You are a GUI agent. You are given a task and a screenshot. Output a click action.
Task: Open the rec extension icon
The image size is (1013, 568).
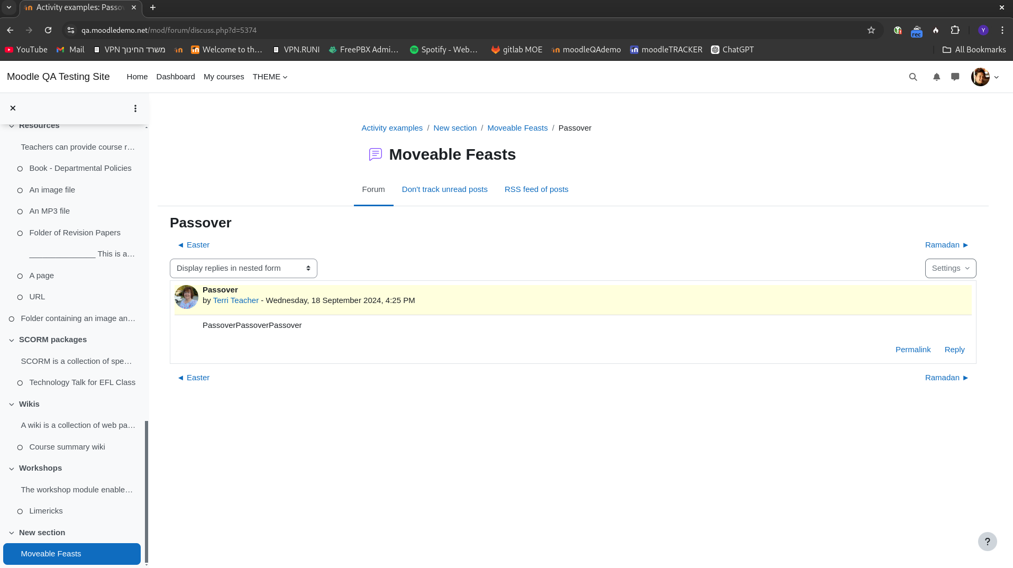click(x=917, y=31)
